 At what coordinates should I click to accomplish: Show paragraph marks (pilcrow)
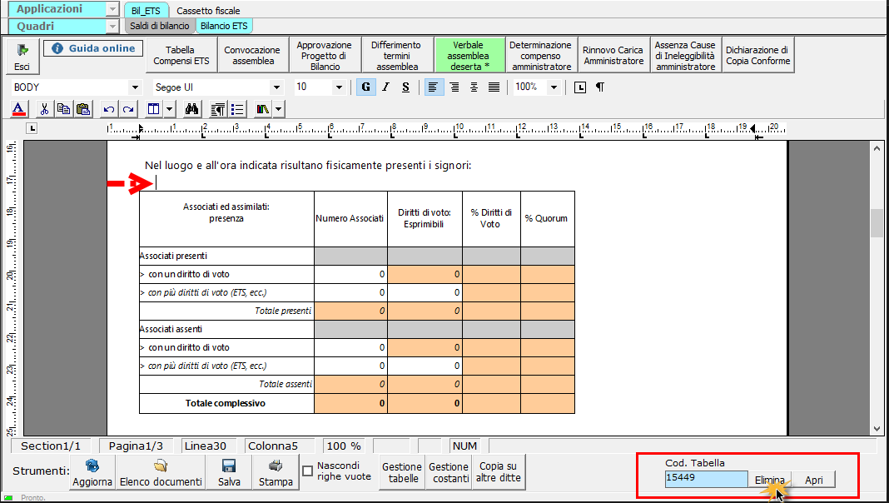pos(600,87)
